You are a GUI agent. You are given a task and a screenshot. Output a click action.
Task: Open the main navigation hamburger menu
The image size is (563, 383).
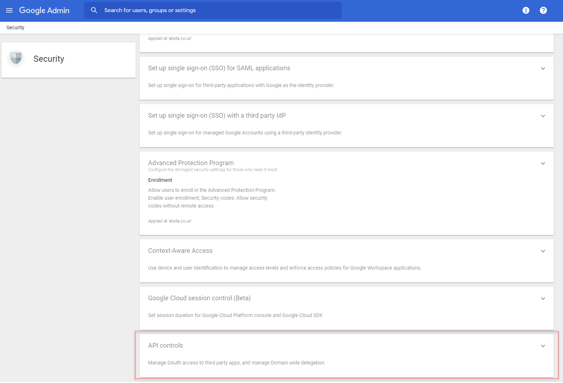coord(9,10)
